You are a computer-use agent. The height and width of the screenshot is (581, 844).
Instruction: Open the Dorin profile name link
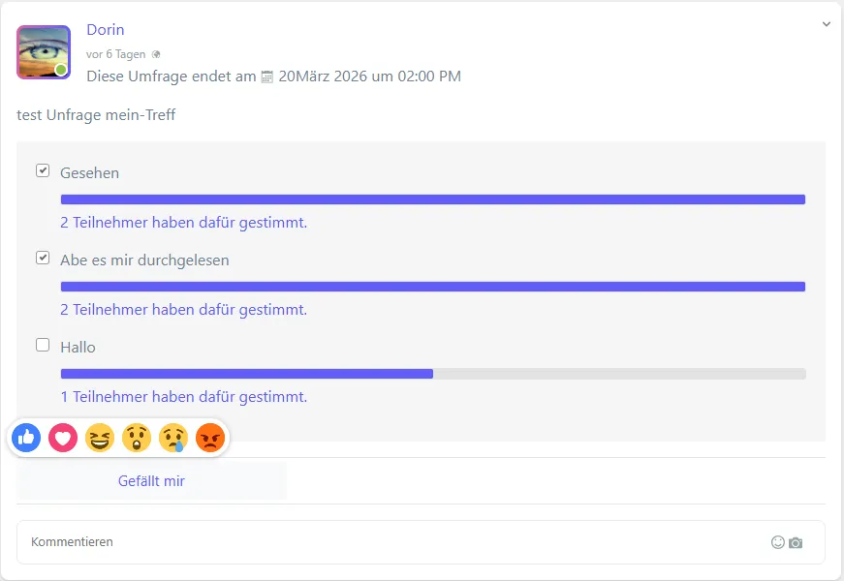pos(106,30)
